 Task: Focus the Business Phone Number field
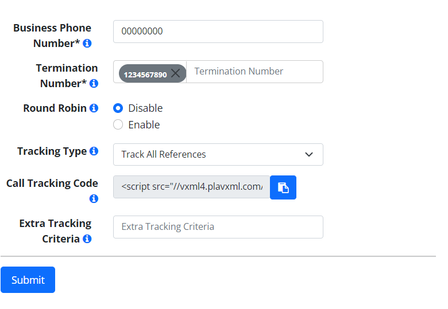pos(218,32)
